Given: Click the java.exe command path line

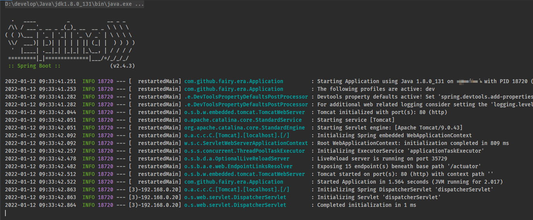Looking at the screenshot, I should pos(75,4).
